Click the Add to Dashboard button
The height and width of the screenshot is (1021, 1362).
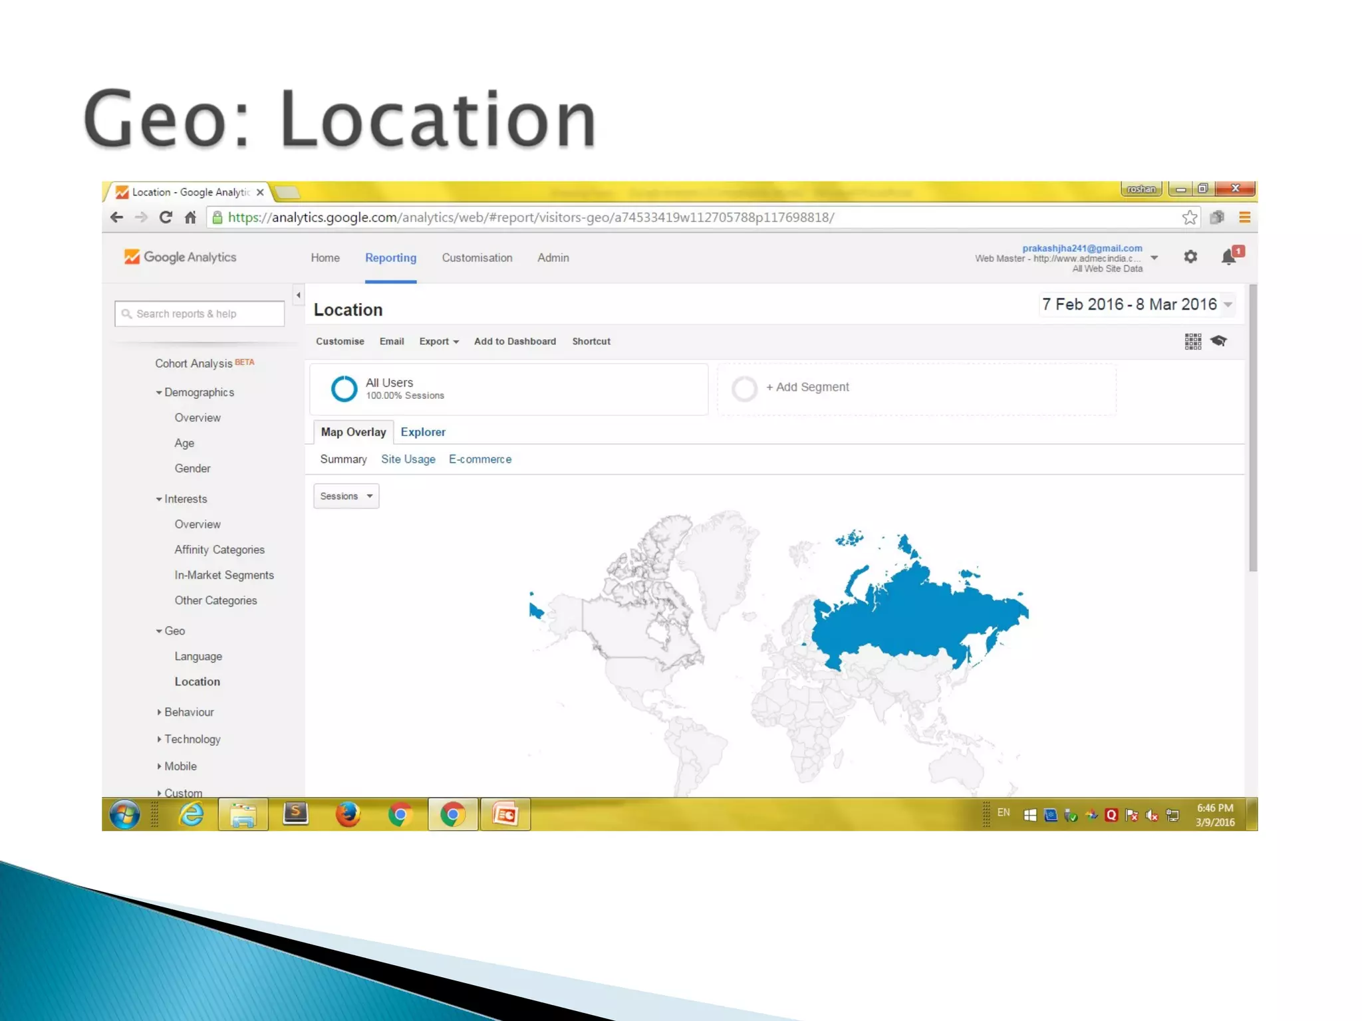coord(515,341)
